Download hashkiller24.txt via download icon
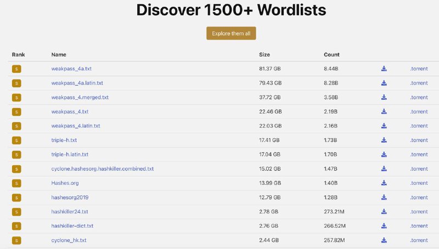 pos(384,212)
